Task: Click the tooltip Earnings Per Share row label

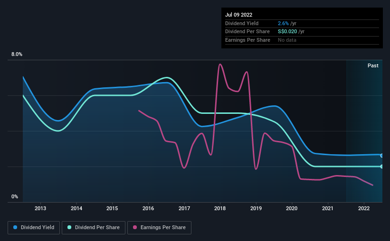Action: coord(248,40)
